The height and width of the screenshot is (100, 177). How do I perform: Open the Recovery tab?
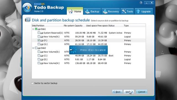111,11
